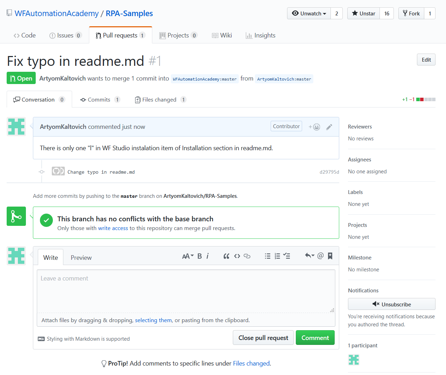
Task: Click the WFAutomationAcademy:master base branch
Action: [x=204, y=79]
